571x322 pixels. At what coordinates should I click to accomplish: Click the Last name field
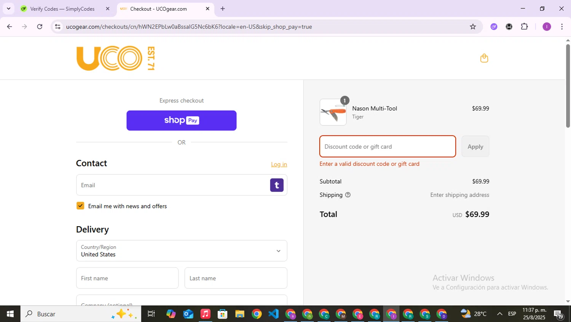coord(236,278)
